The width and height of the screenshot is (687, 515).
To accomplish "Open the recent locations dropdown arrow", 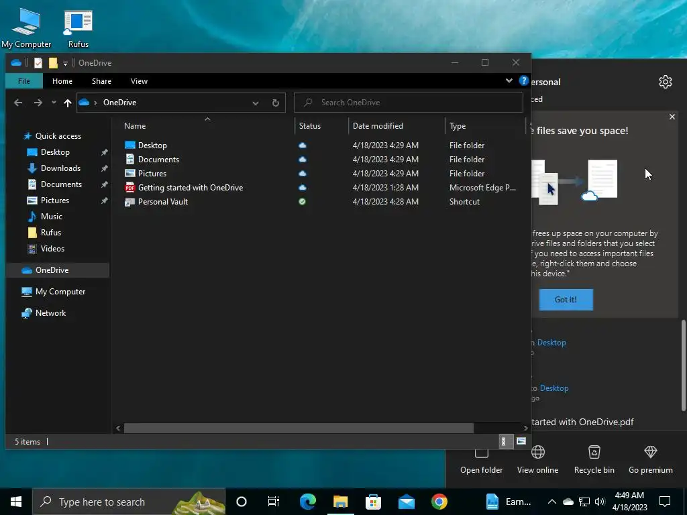I will tap(54, 103).
